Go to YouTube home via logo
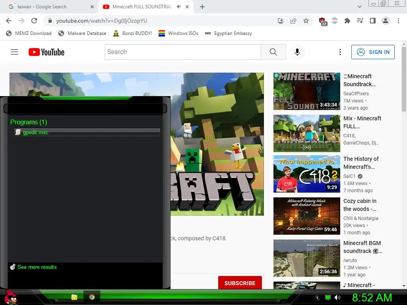407x305 pixels. coord(47,52)
